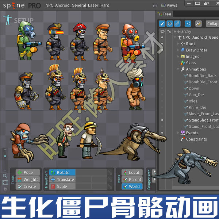This screenshot has height=219, width=219.
Task: Click the purple Events icon
Action: point(183,133)
